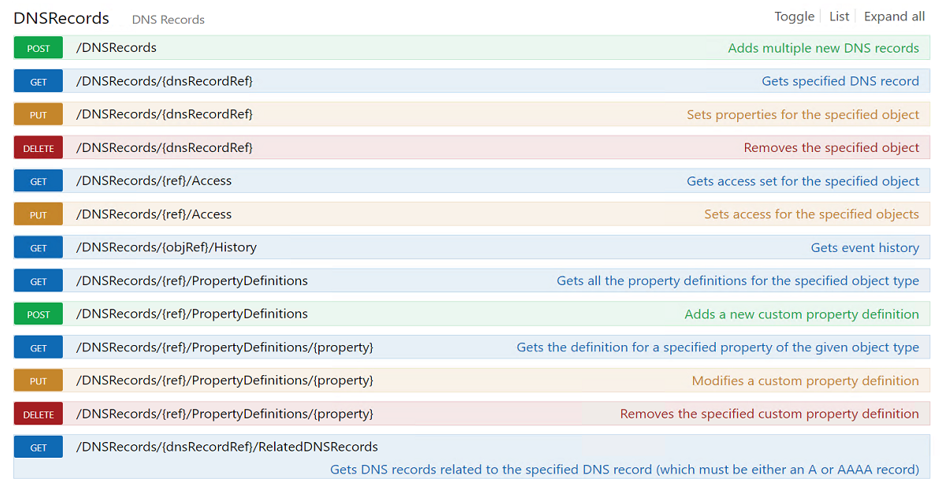
Task: Open 'Removes the specified custom property definition'
Action: [769, 414]
